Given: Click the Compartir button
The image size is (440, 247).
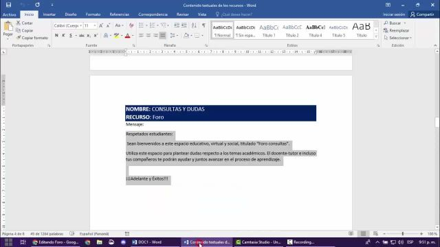Looking at the screenshot, I should [422, 14].
